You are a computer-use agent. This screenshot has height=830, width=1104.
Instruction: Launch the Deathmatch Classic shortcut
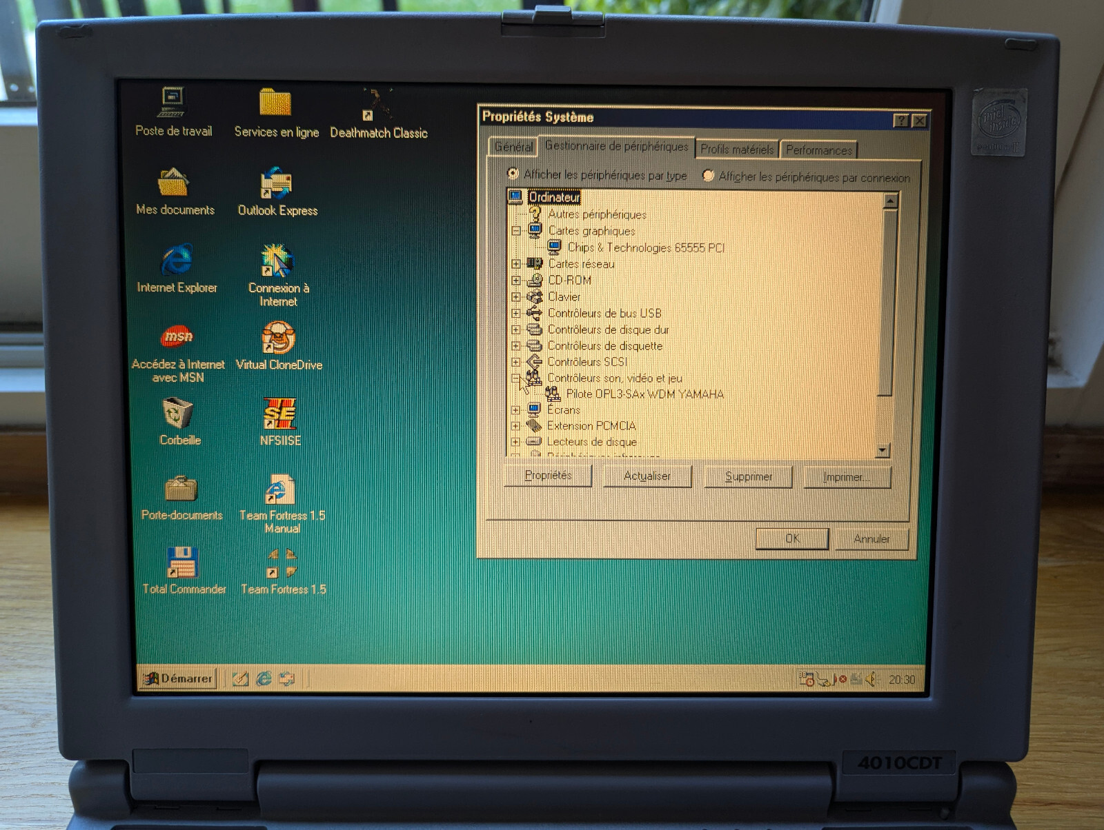[377, 104]
